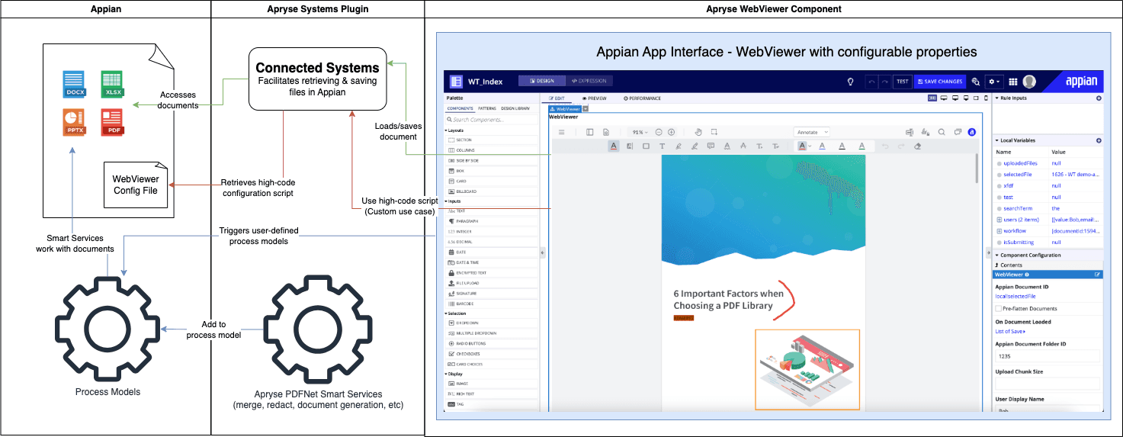Open the comment note annotation tool
Viewport: 1123px width, 437px height.
click(711, 146)
